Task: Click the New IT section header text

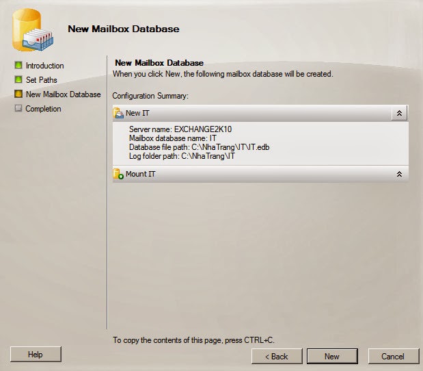Action: 137,113
